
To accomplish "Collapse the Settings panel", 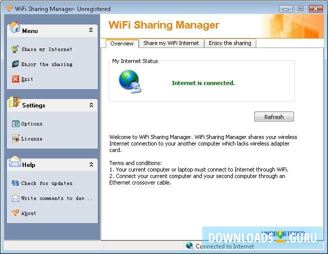I will point(91,105).
